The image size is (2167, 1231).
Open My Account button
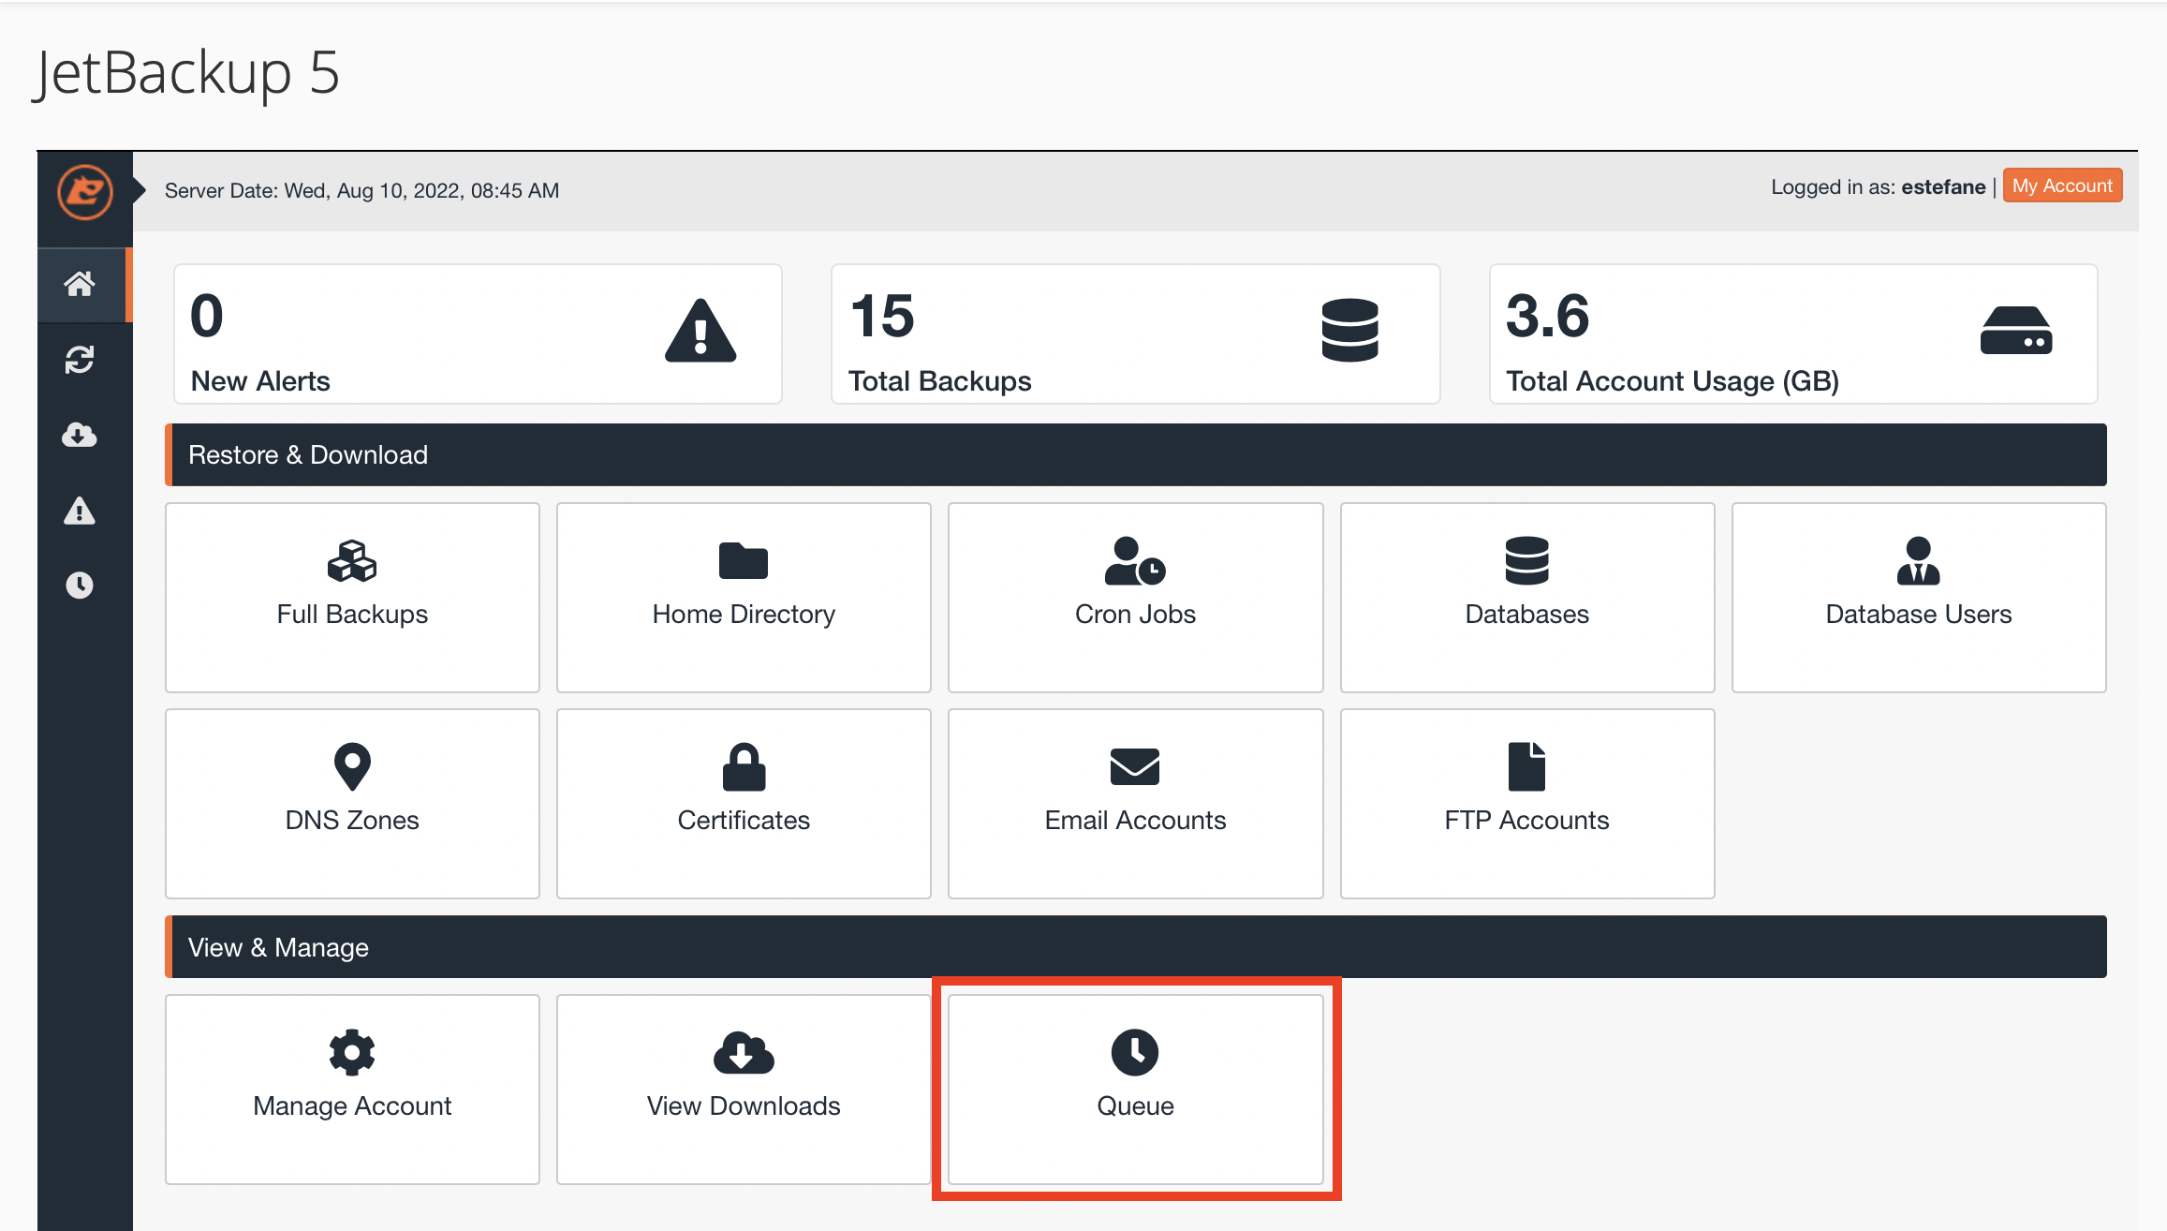tap(2062, 185)
